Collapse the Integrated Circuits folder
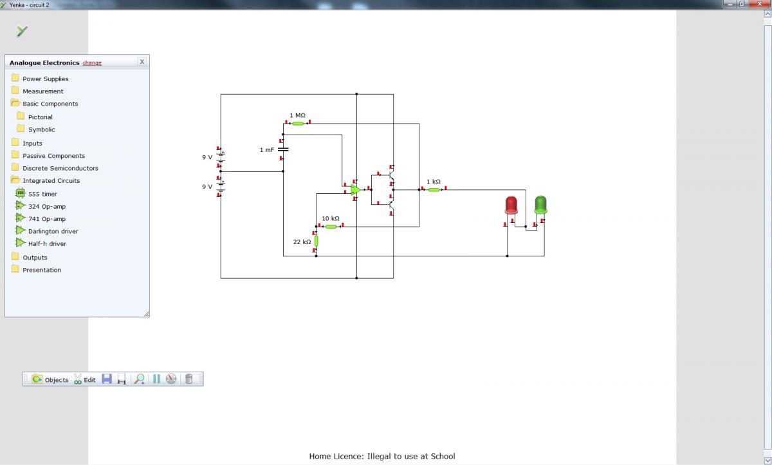 point(45,180)
